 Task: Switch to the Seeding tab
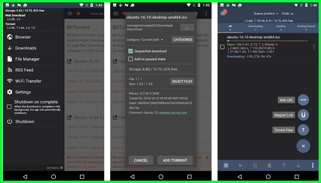tap(281, 28)
